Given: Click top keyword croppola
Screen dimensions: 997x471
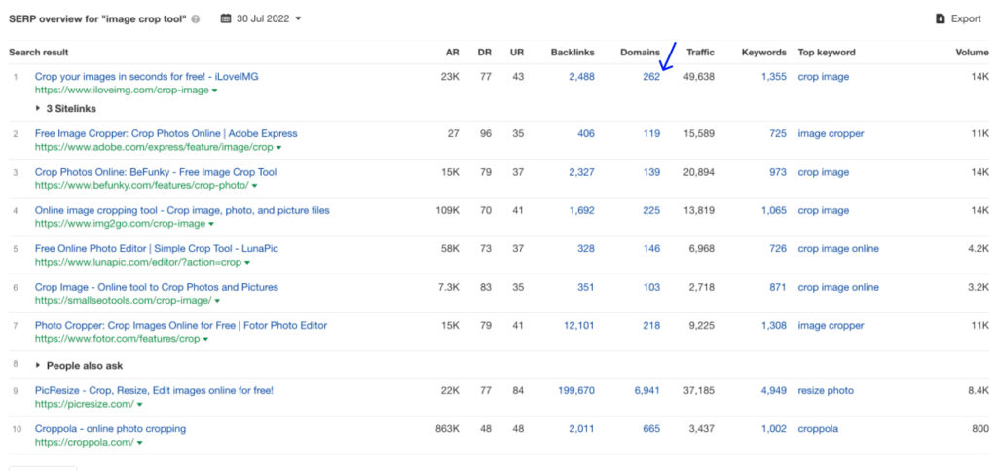Looking at the screenshot, I should pyautogui.click(x=818, y=429).
